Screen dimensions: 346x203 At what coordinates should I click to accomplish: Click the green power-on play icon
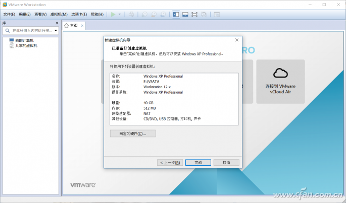[113, 15]
